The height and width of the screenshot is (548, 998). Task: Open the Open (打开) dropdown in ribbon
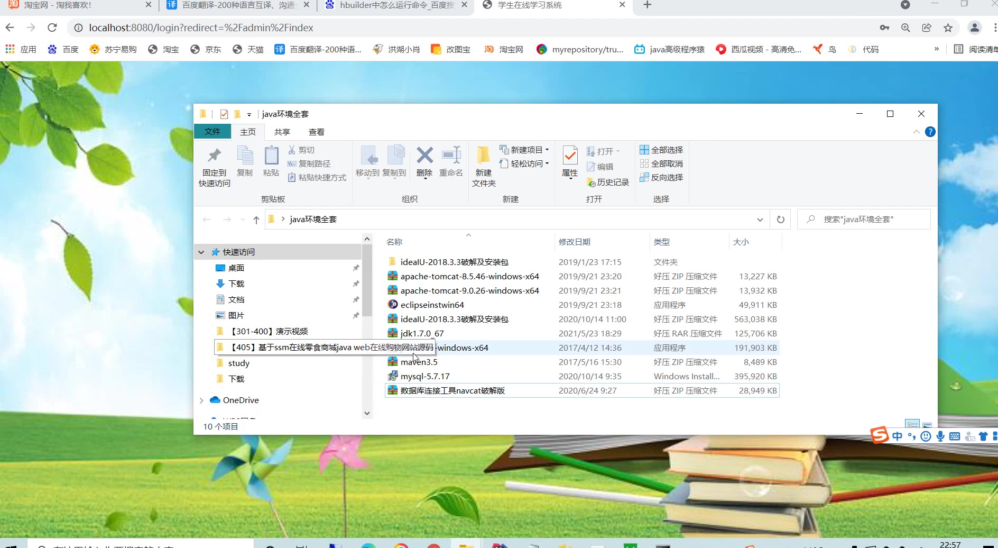(603, 152)
